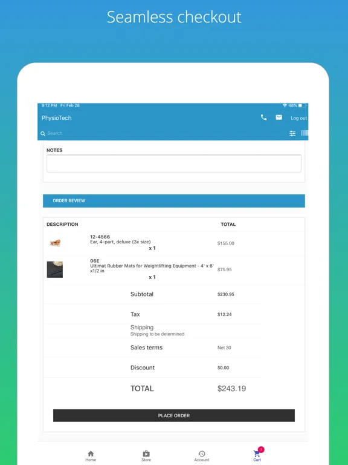The image size is (348, 465).
Task: Select the discount value $0.00
Action: click(223, 368)
